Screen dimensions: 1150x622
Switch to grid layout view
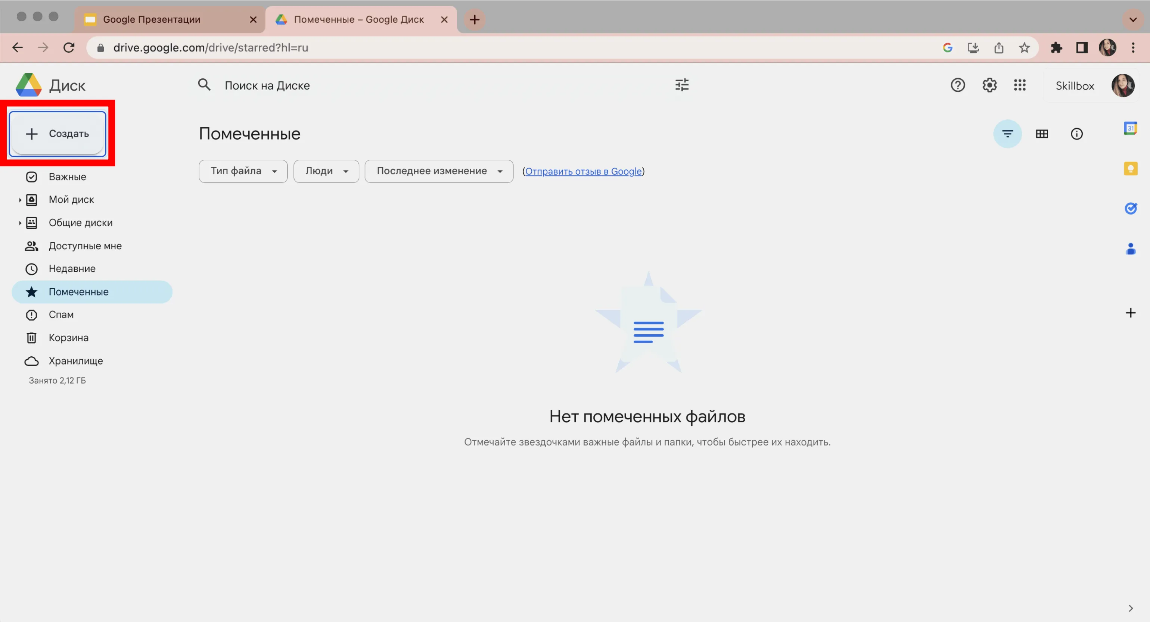1041,134
